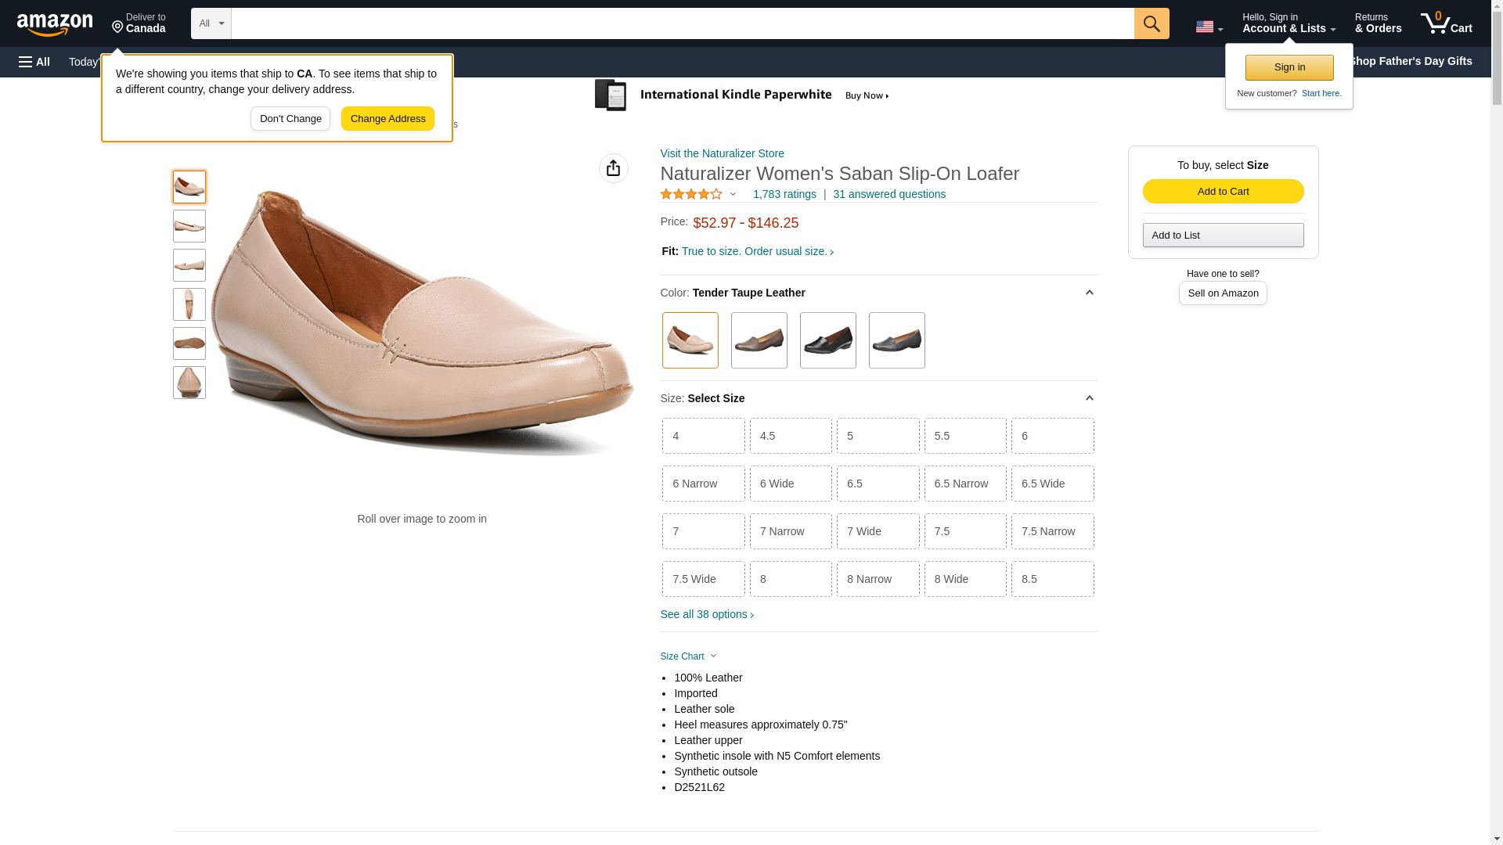Select size 7.5 option

coord(964,531)
